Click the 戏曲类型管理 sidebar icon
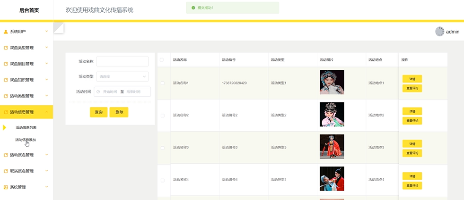 [6, 48]
